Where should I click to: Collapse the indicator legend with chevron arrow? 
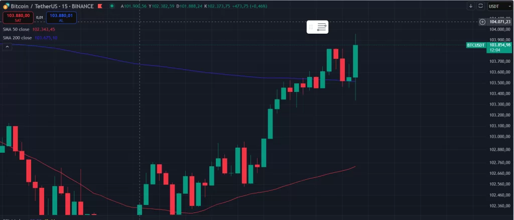pos(7,47)
